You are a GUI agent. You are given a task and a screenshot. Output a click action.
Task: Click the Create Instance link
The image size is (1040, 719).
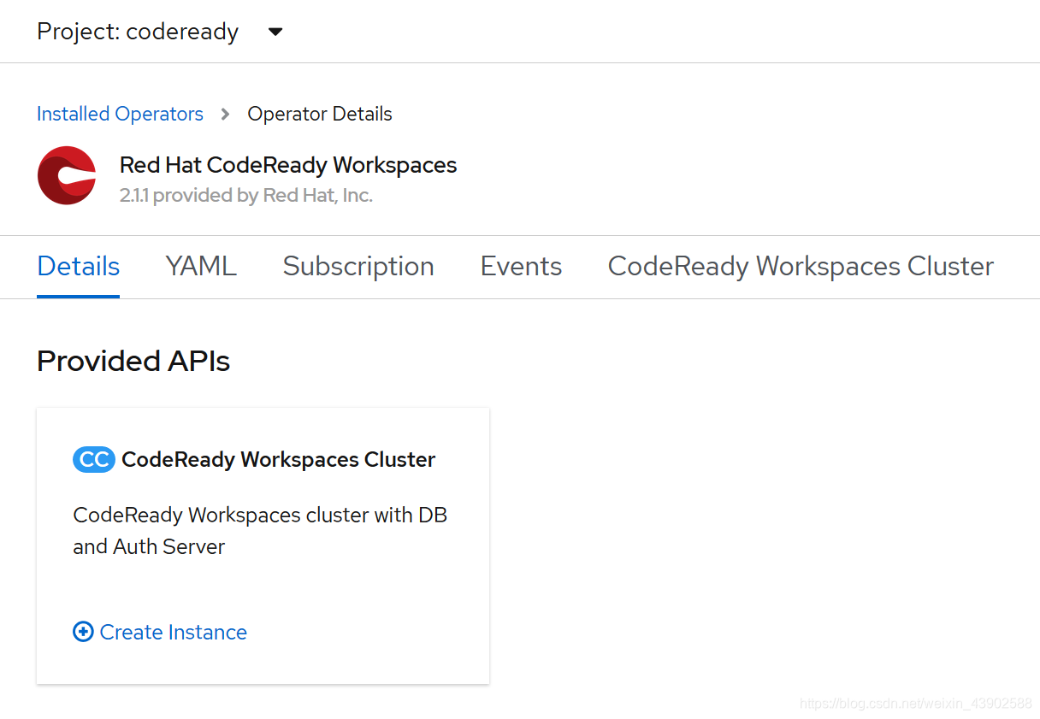click(173, 633)
